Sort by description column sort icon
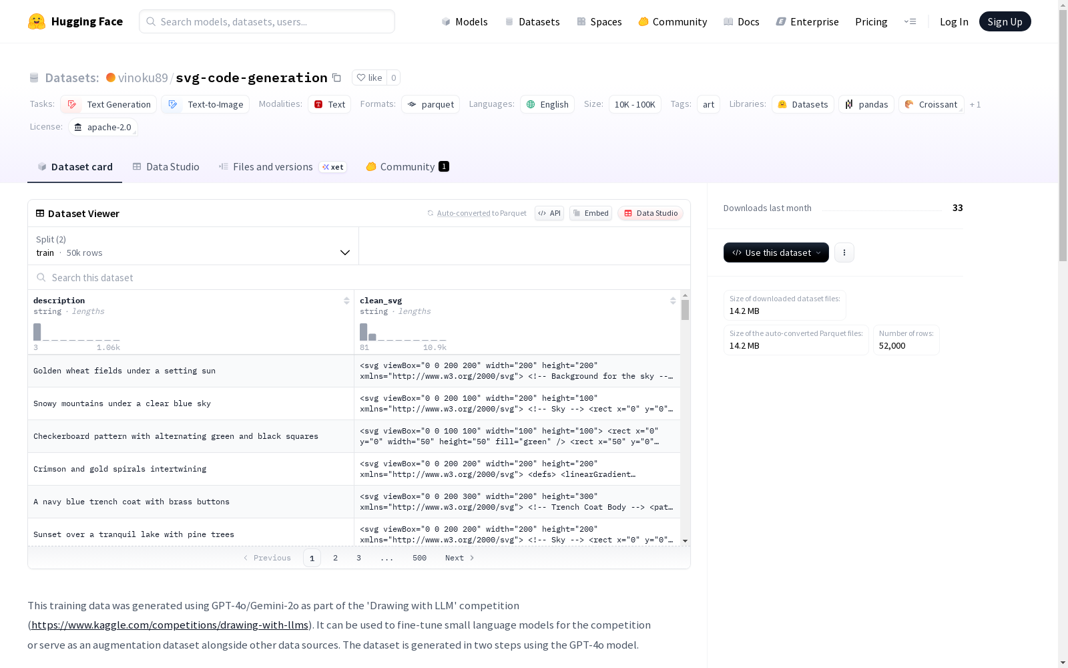 point(346,301)
